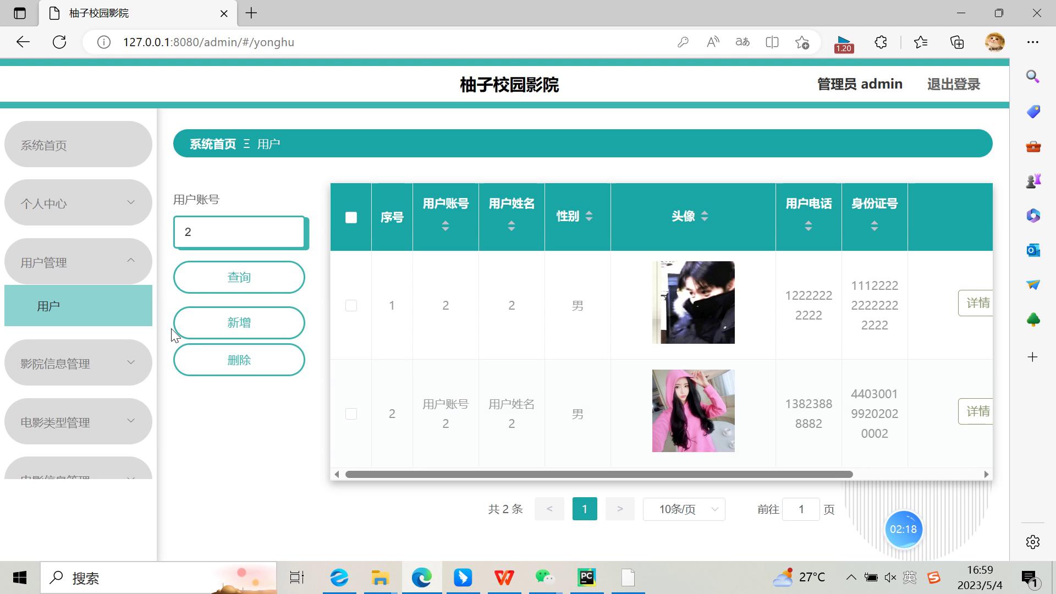Click the sidebar search magnifier icon
Viewport: 1056px width, 594px height.
pos(1033,76)
